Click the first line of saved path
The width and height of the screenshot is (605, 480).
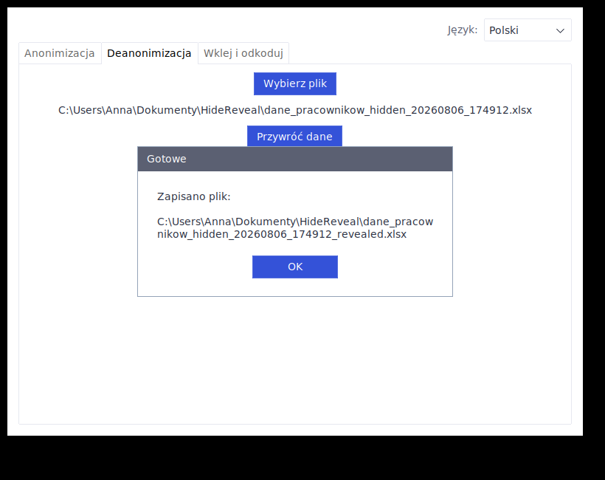coord(295,222)
